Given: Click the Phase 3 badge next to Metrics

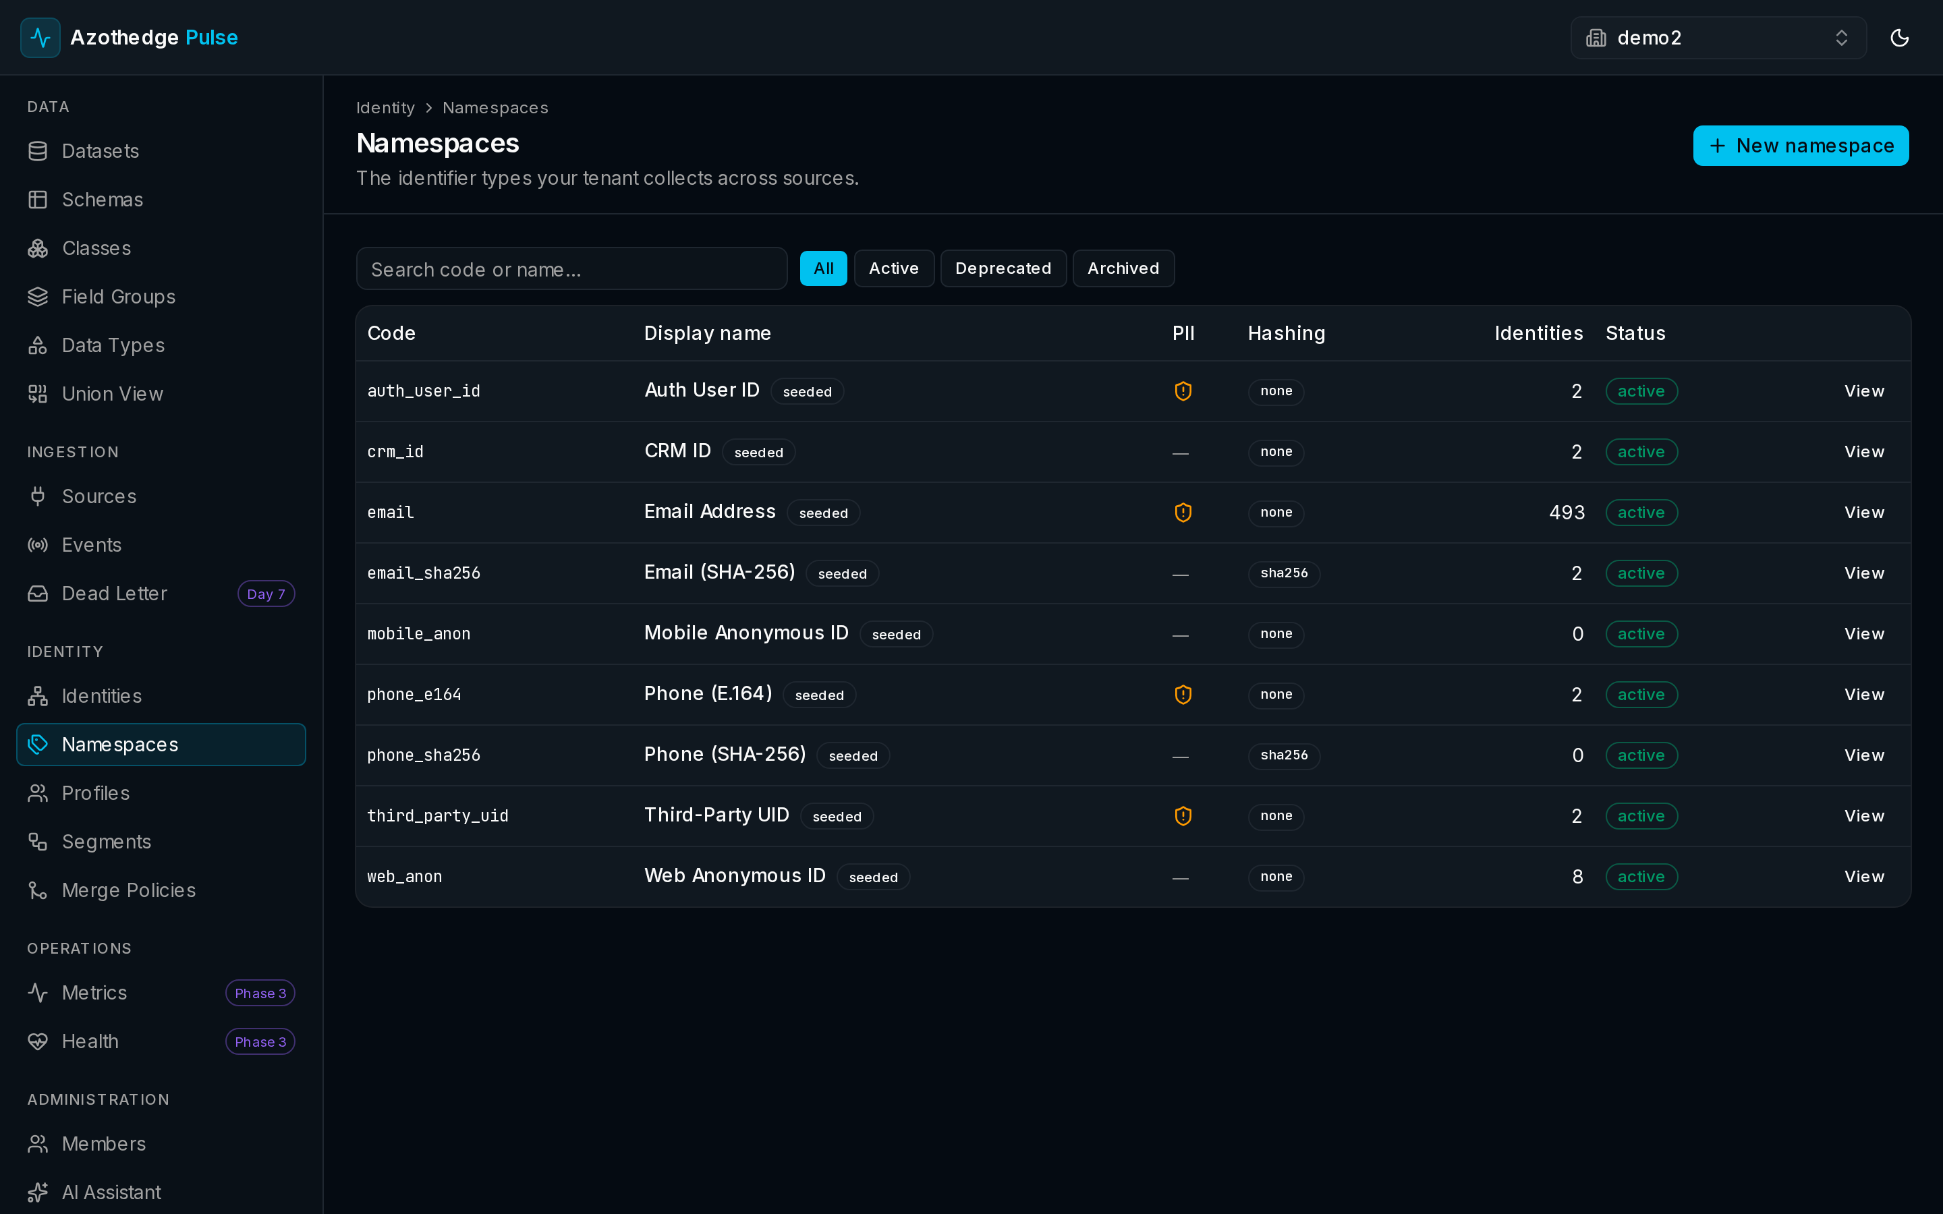Looking at the screenshot, I should [x=260, y=993].
